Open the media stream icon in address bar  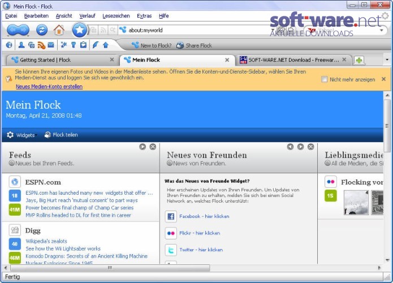pos(93,31)
